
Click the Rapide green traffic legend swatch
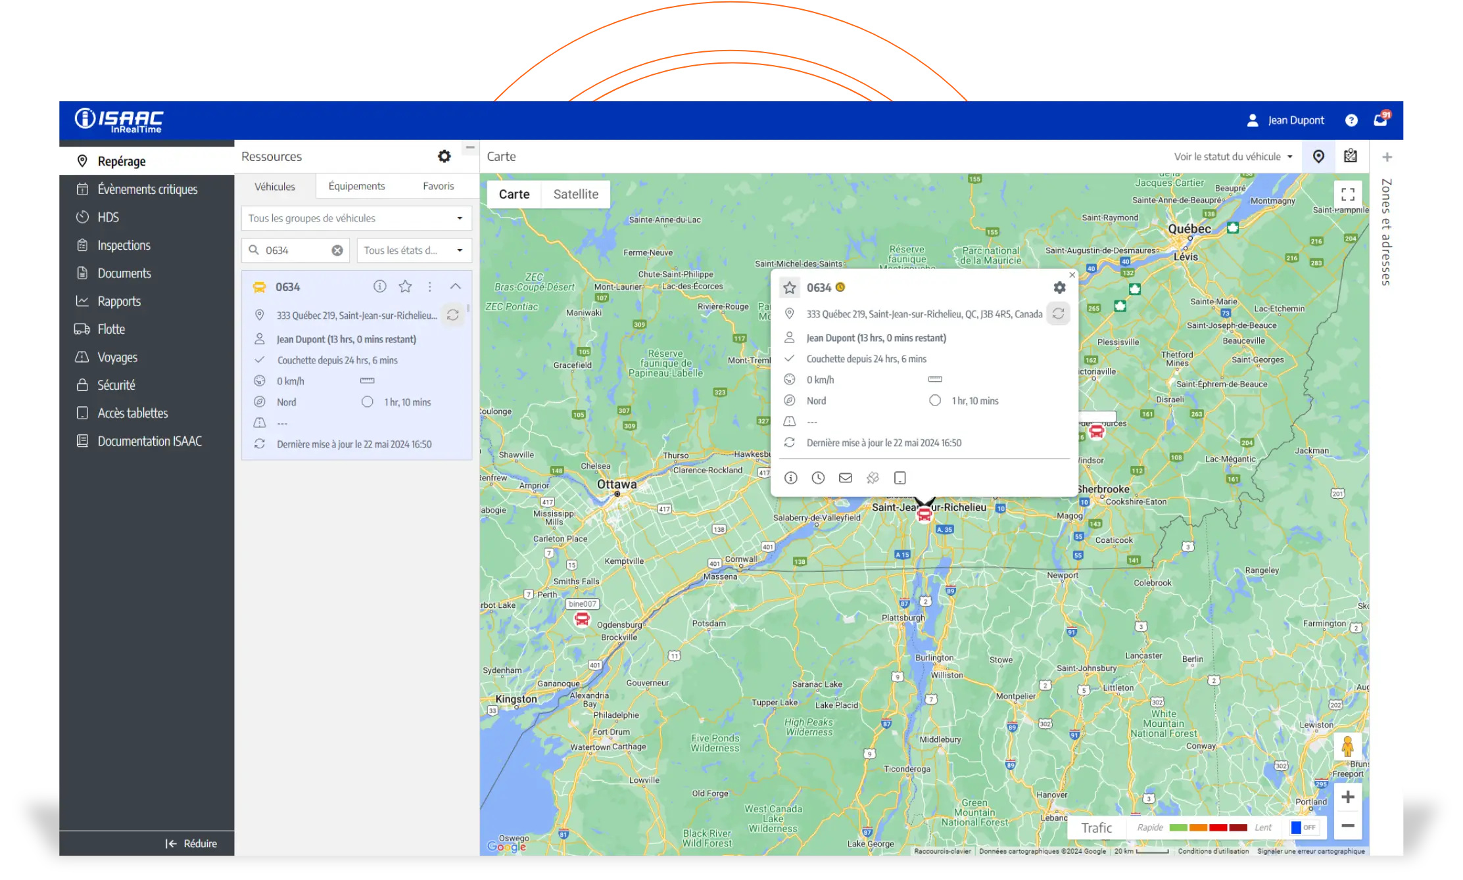pyautogui.click(x=1180, y=828)
